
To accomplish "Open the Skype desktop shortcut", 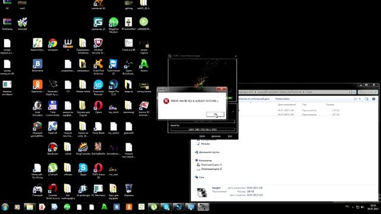I will [x=83, y=169].
